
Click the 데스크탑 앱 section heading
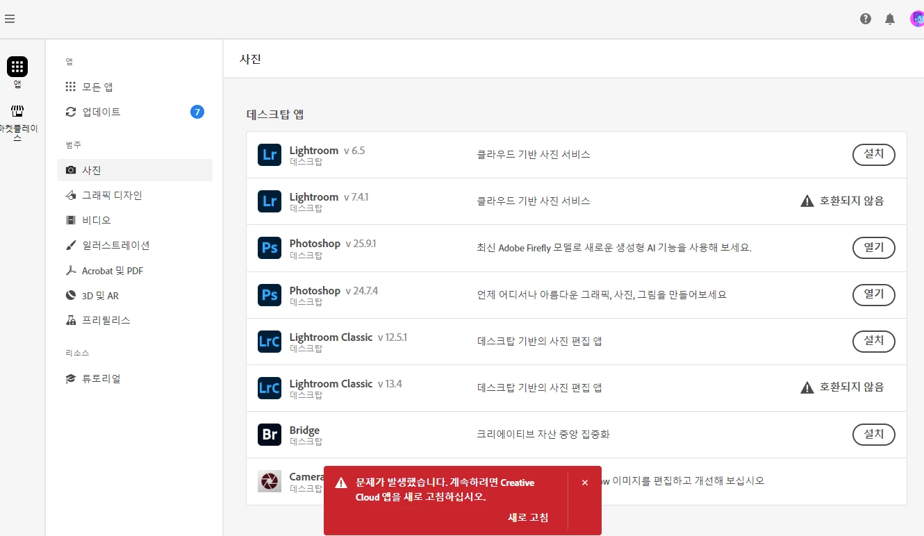pos(275,115)
